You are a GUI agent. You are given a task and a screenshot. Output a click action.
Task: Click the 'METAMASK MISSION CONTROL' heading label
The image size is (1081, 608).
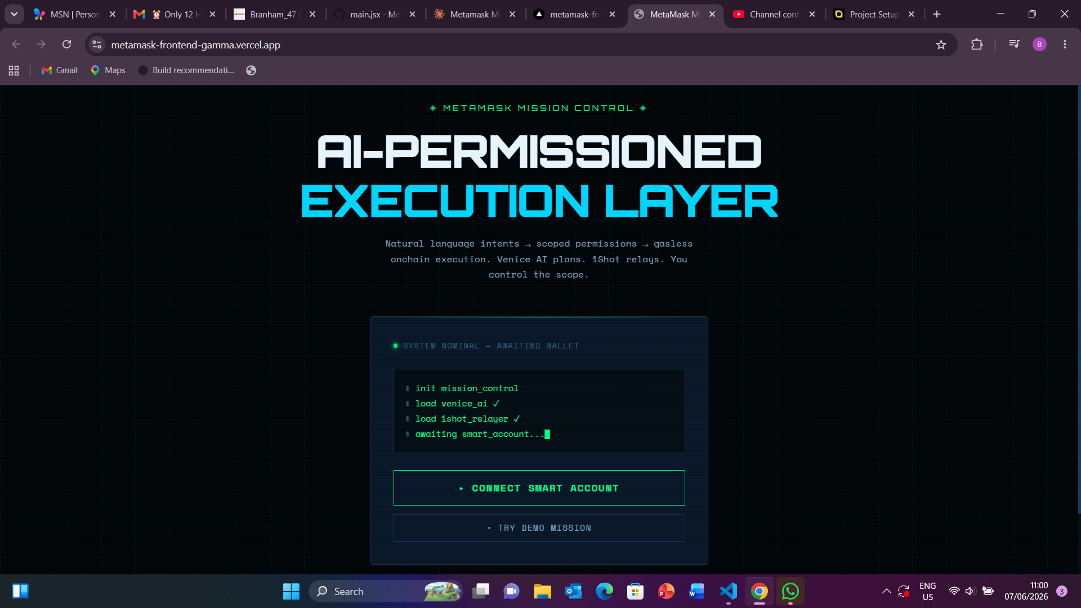[538, 108]
